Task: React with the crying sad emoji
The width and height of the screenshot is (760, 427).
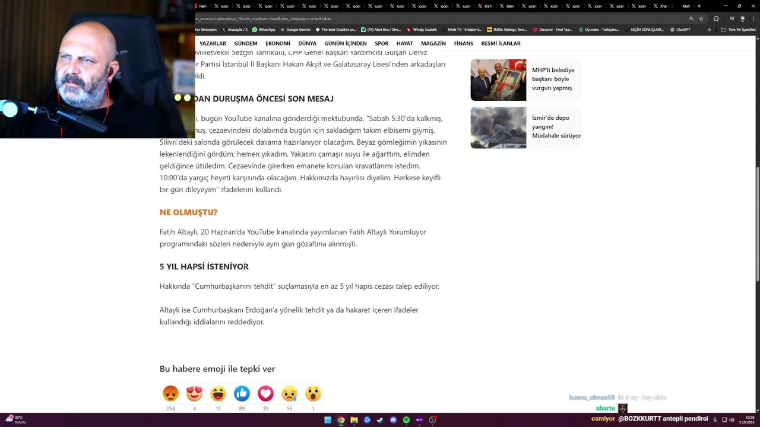Action: point(289,393)
